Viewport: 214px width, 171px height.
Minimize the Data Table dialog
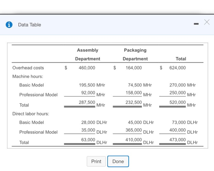click(196, 24)
